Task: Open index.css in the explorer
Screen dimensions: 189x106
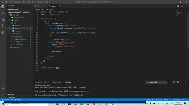Action: (x=18, y=31)
